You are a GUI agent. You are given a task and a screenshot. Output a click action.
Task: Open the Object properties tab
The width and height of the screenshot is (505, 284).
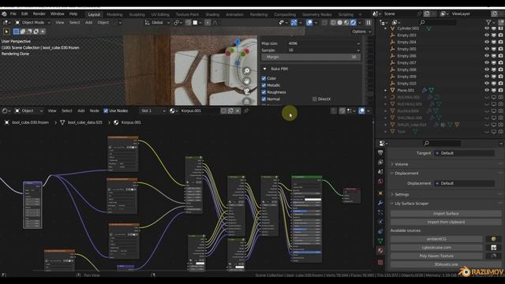[x=380, y=193]
